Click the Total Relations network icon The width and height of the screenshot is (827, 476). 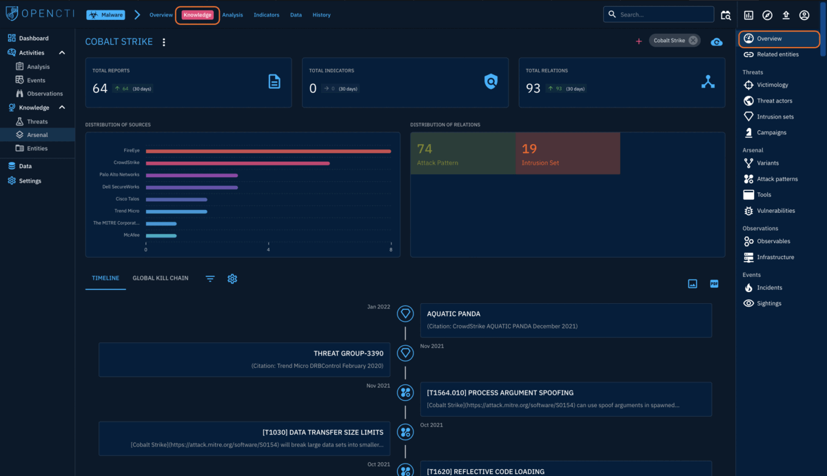tap(708, 82)
